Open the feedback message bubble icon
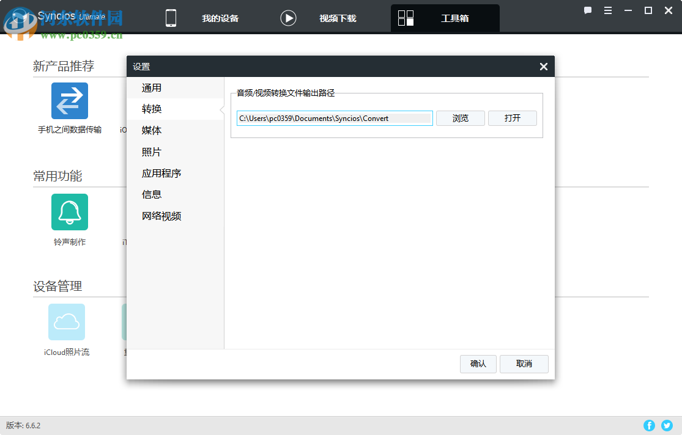The image size is (682, 435). tap(588, 10)
